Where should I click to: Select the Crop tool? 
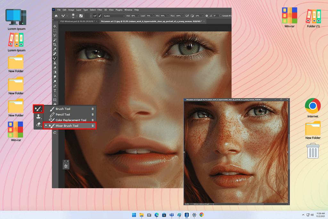(x=55, y=45)
